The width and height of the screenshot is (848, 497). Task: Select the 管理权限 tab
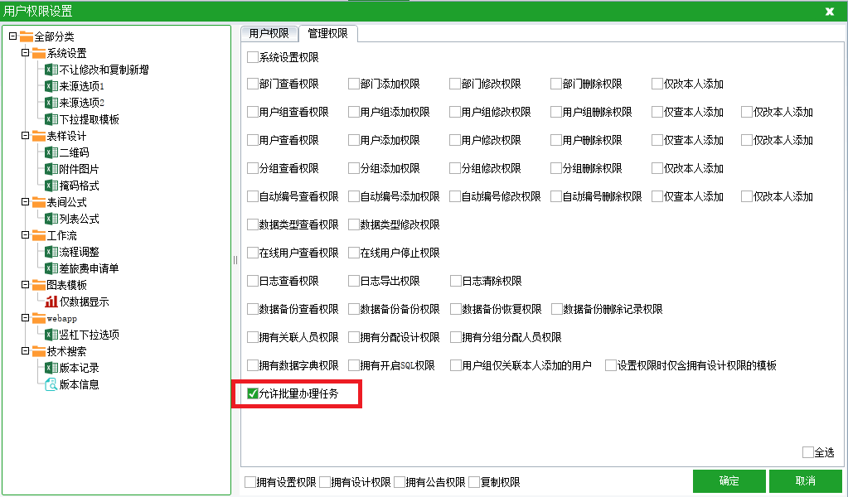[327, 33]
